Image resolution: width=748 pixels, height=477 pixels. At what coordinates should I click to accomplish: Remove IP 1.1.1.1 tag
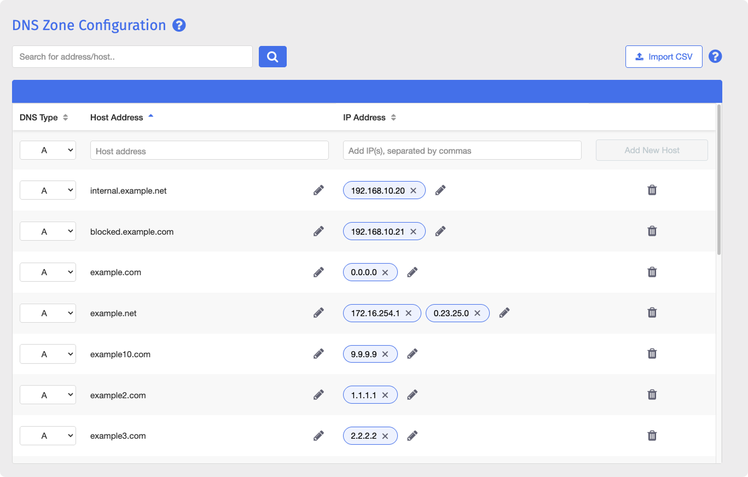pos(385,395)
